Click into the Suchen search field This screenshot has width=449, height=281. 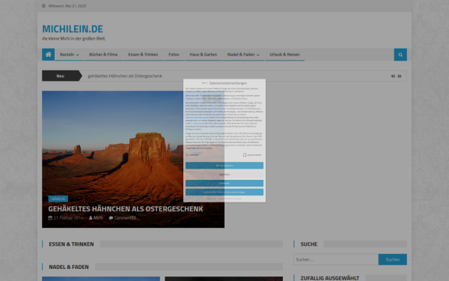coord(336,259)
